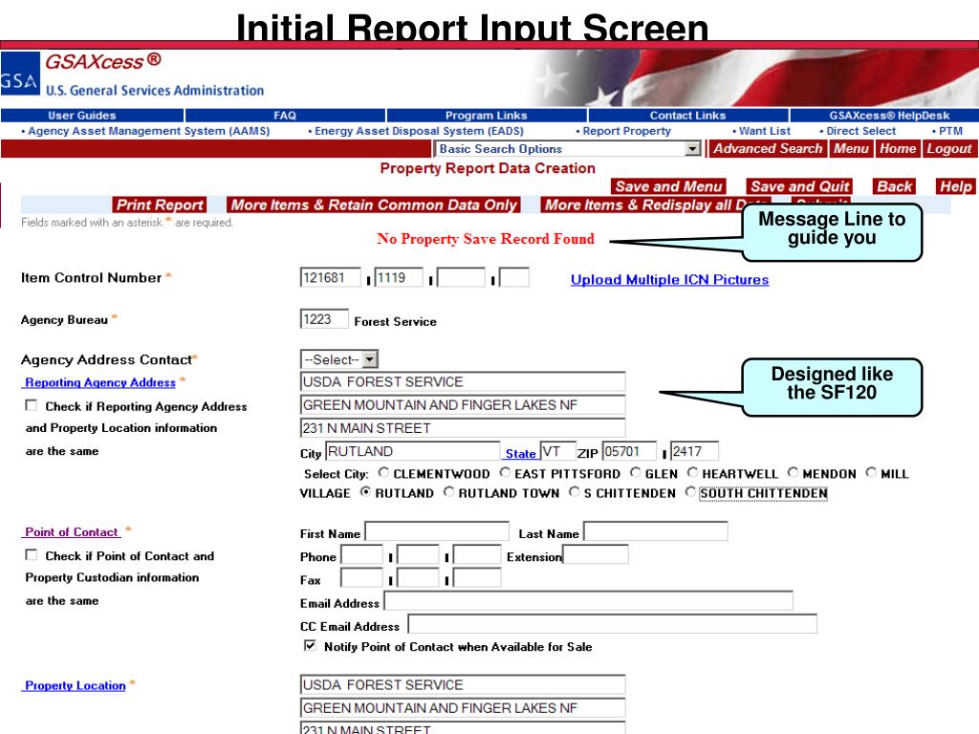979x734 pixels.
Task: Select the EAST PITTSFORD city radio button
Action: click(505, 472)
